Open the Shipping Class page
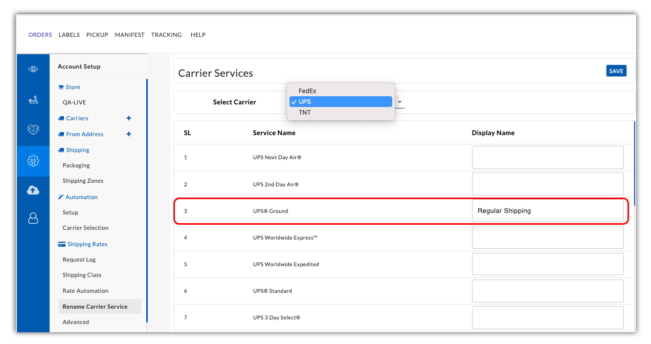The width and height of the screenshot is (651, 344). (82, 275)
